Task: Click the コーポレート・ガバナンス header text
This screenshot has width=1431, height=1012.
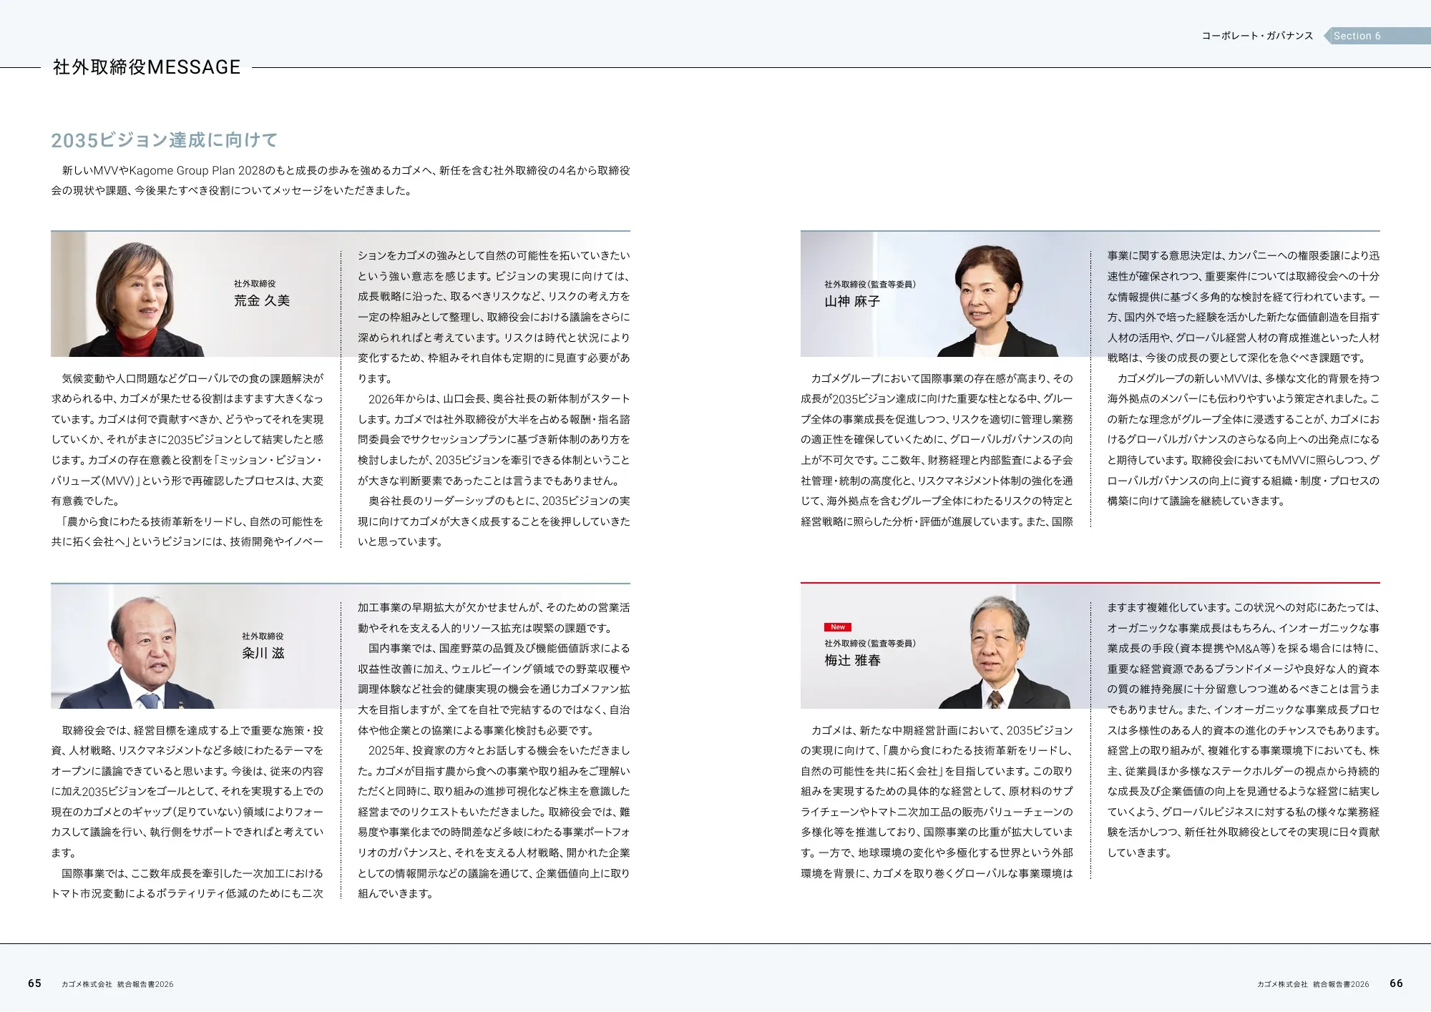Action: coord(1257,36)
